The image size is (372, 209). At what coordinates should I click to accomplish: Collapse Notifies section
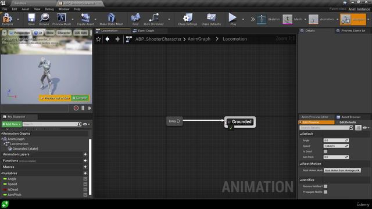301,181
